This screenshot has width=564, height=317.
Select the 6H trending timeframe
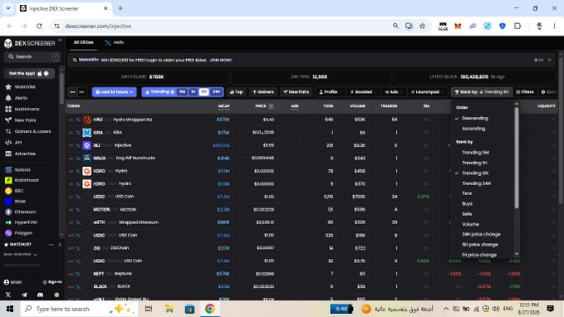[x=204, y=92]
